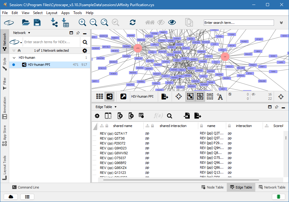
Task: Collapse HIV-human collection chevron
Action: (x=14, y=58)
